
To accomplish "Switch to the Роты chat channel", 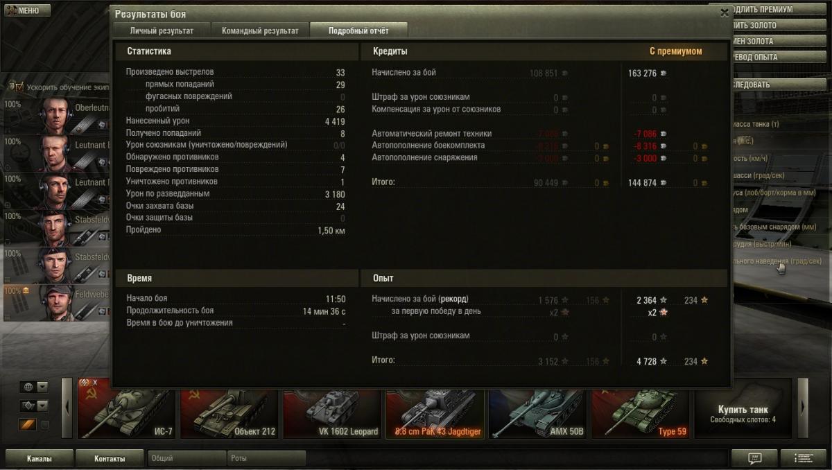I will tap(266, 458).
